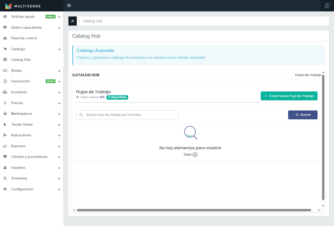The width and height of the screenshot is (334, 226).
Task: Click Crear Nuevo Flujo de Trabajo button
Action: click(x=289, y=96)
